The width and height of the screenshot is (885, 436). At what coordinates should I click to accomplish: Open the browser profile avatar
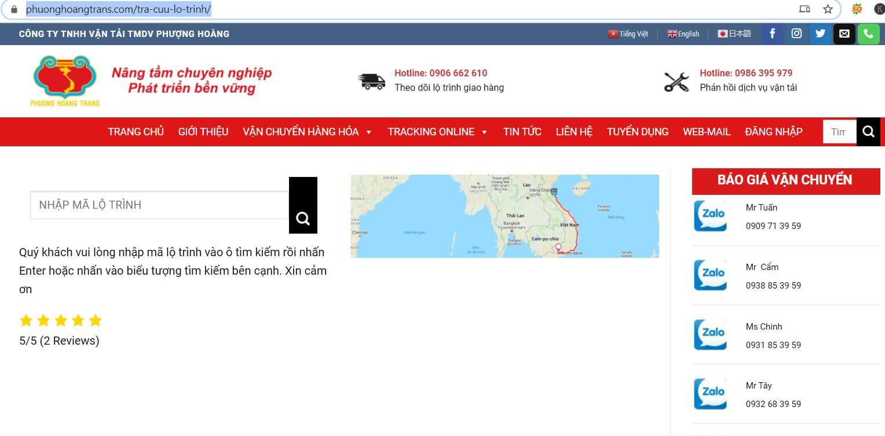click(879, 9)
